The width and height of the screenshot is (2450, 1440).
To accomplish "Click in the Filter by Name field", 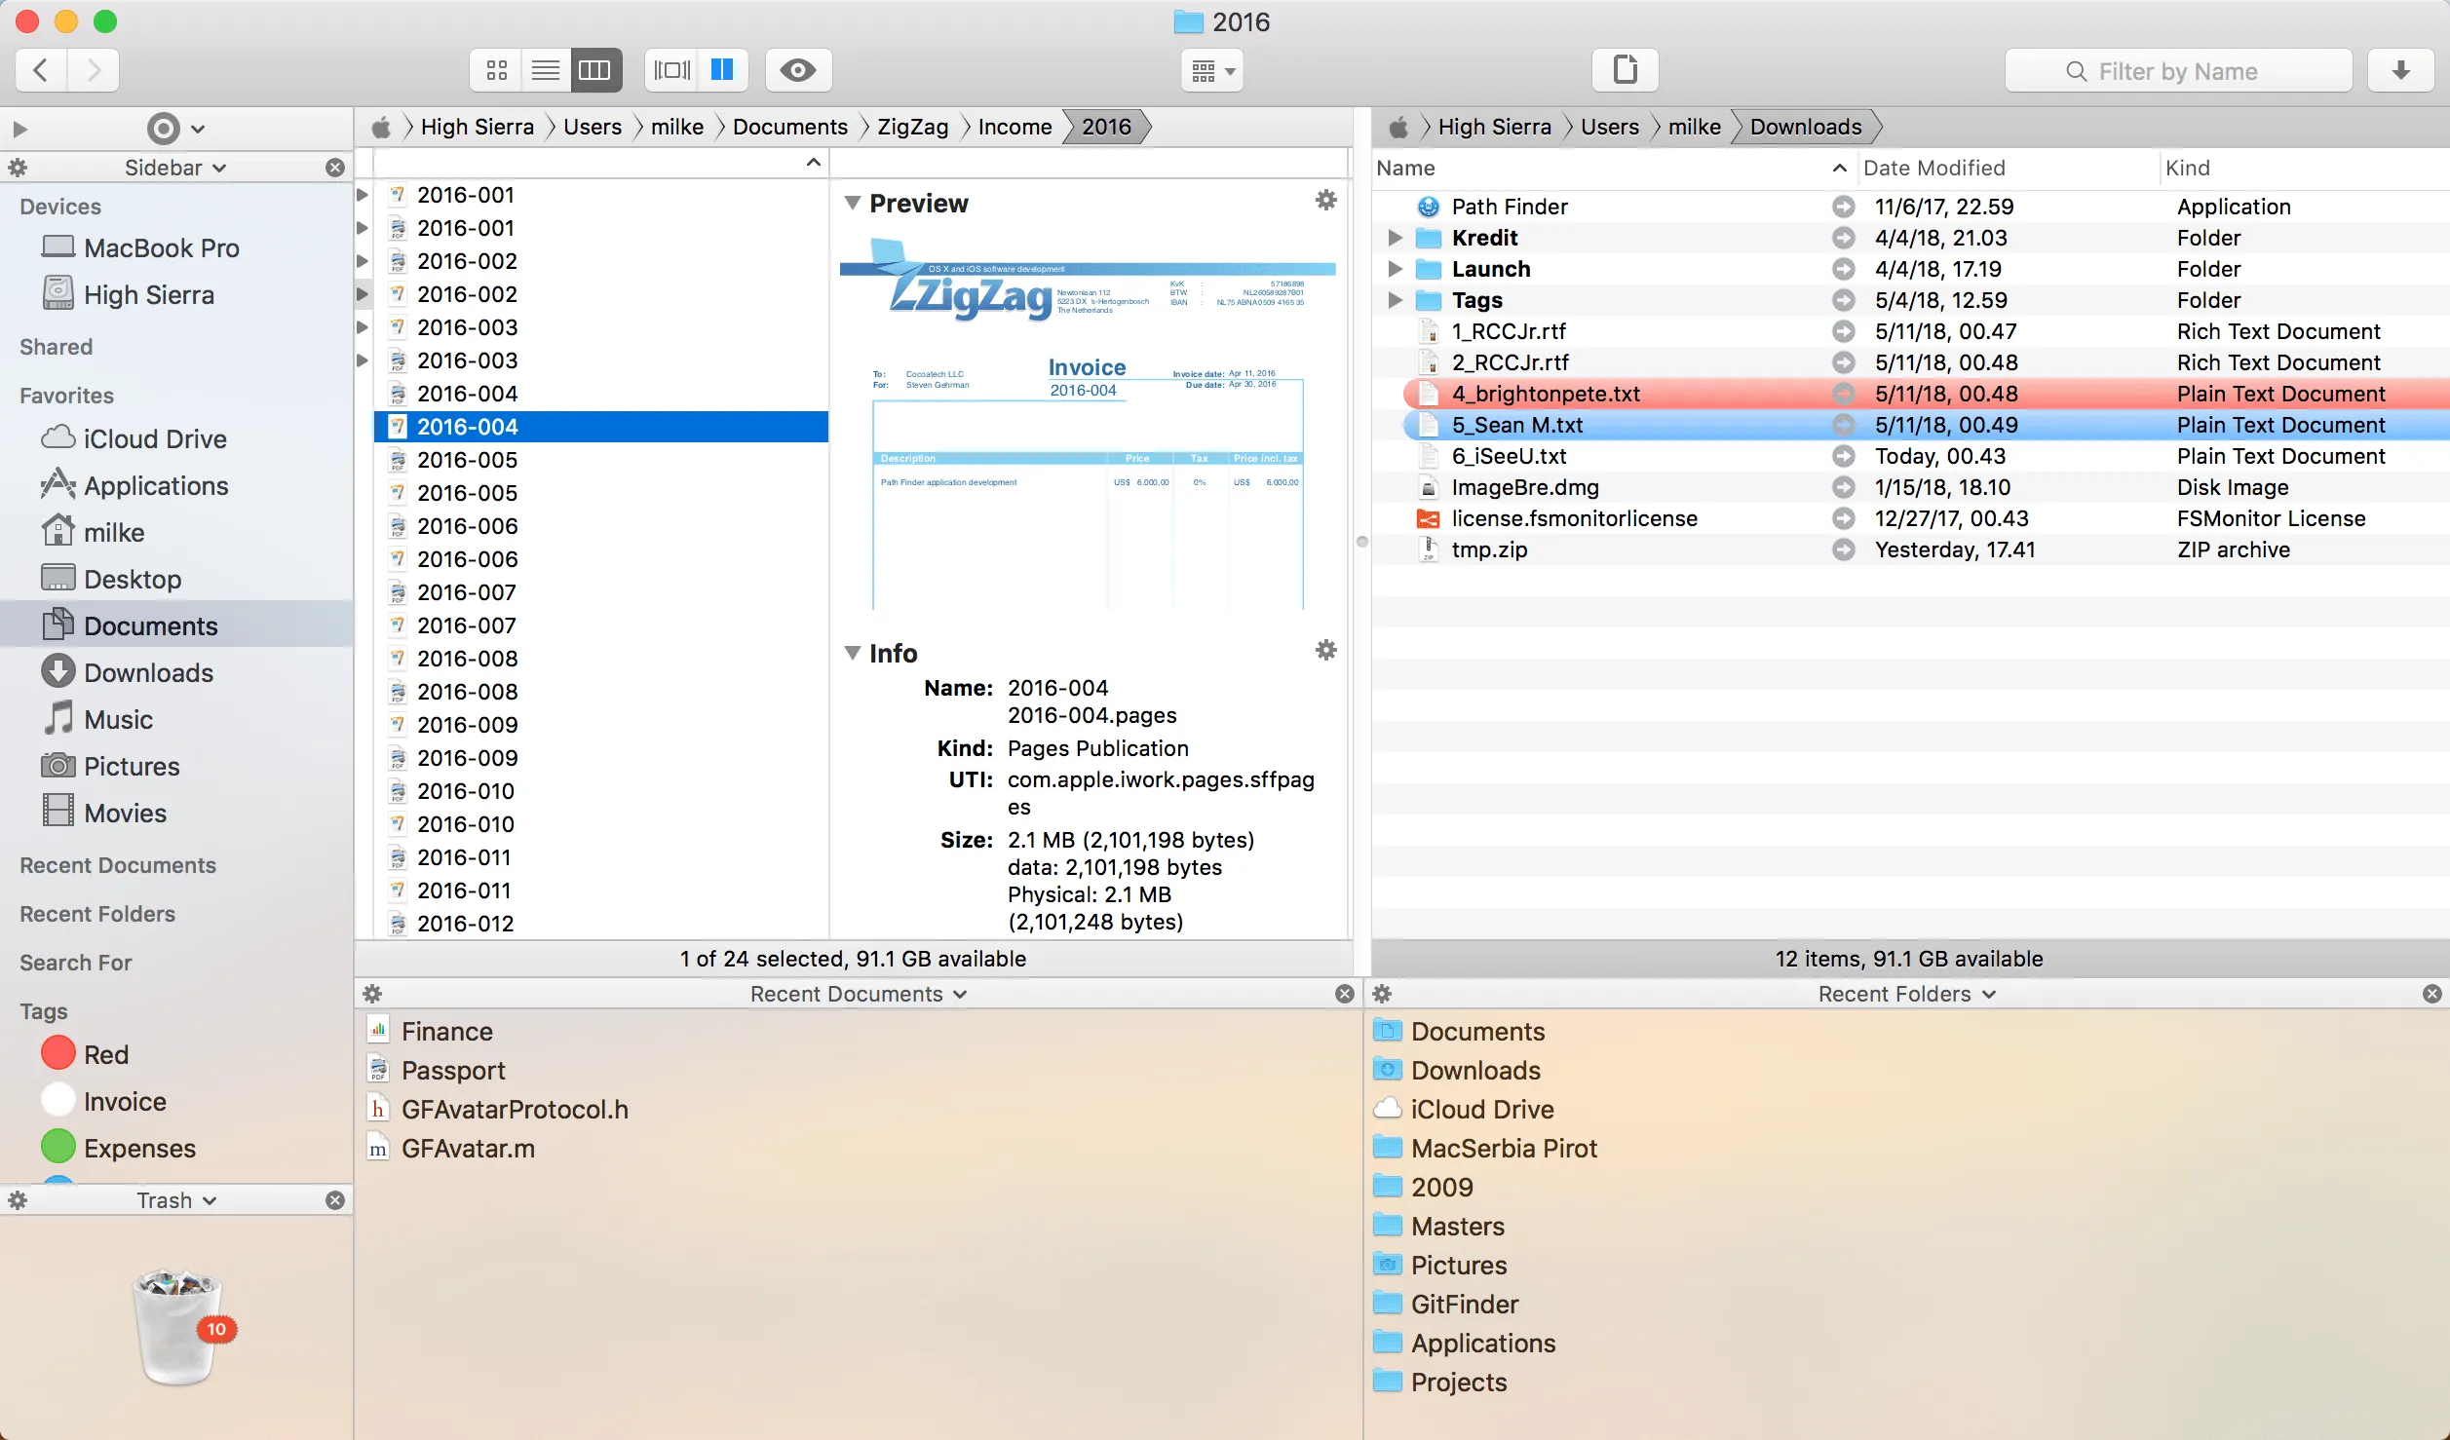I will click(x=2178, y=71).
